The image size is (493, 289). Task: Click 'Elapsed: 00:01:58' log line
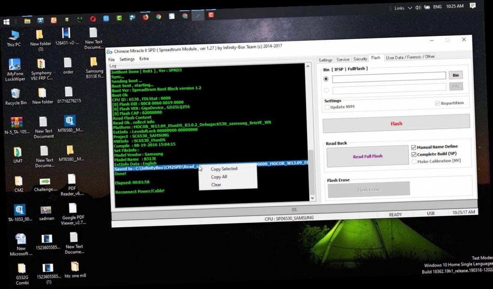132,182
